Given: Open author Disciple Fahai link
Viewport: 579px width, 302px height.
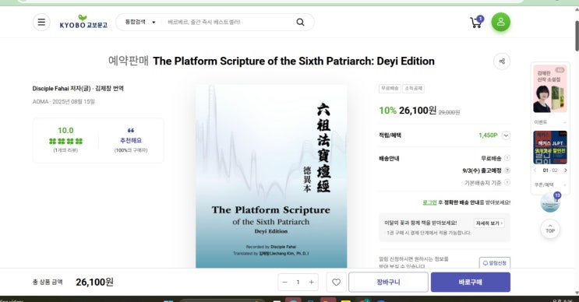Looking at the screenshot, I should tap(51, 89).
